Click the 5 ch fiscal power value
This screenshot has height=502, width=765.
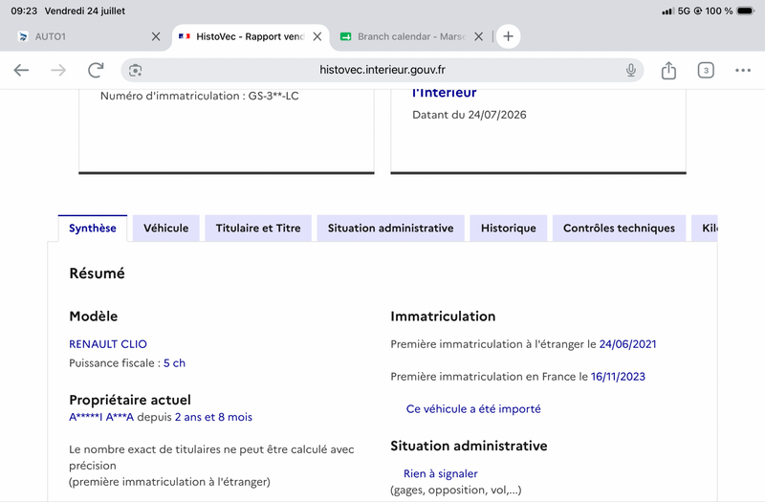point(174,363)
